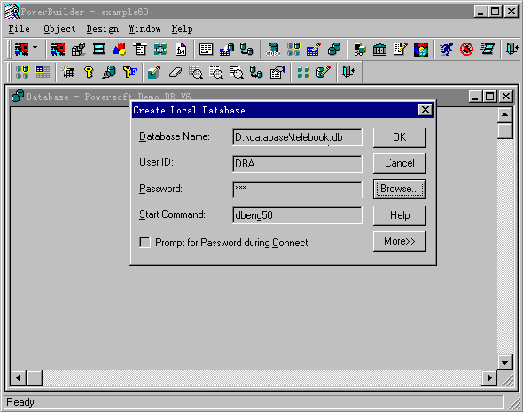Click the Close painter door icon on second toolbar
Screen dimensions: 523x412
click(x=349, y=72)
